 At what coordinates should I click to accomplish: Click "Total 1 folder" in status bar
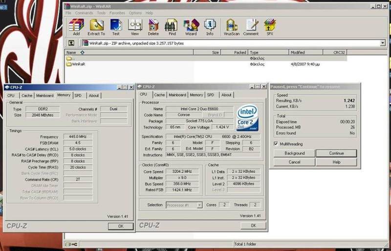tap(245, 244)
